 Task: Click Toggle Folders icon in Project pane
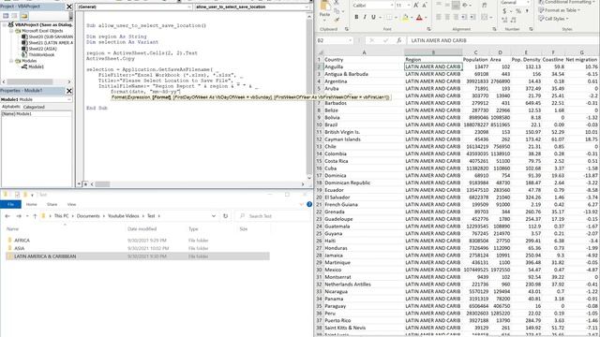click(x=24, y=16)
